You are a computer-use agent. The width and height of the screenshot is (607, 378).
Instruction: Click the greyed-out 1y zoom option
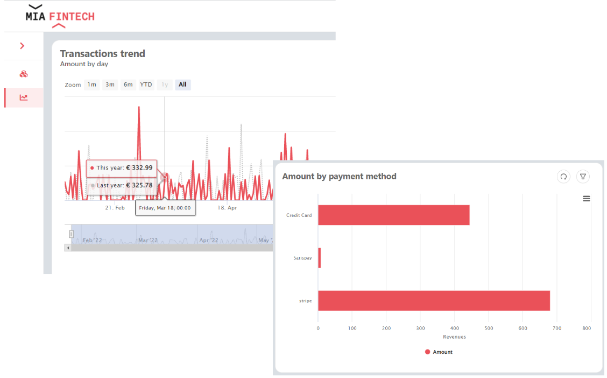pos(165,85)
